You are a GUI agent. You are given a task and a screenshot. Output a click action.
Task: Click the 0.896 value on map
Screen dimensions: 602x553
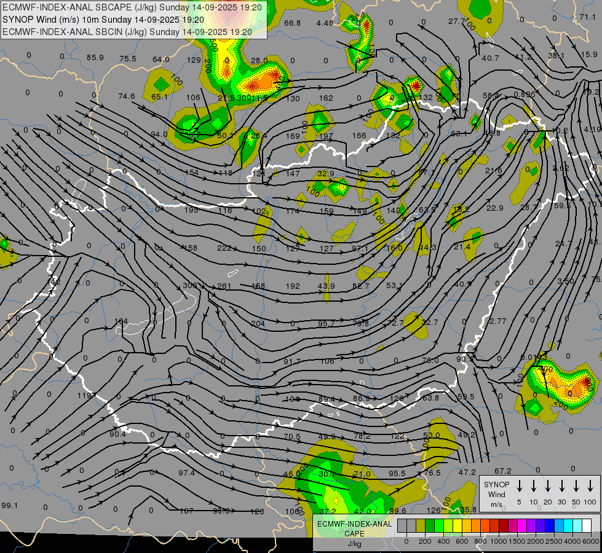525,94
